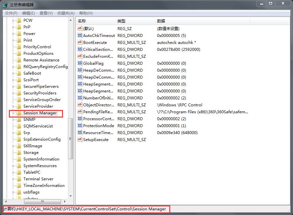Click the GlobalFlag binary value icon
The image size is (293, 215).
pyautogui.click(x=80, y=63)
